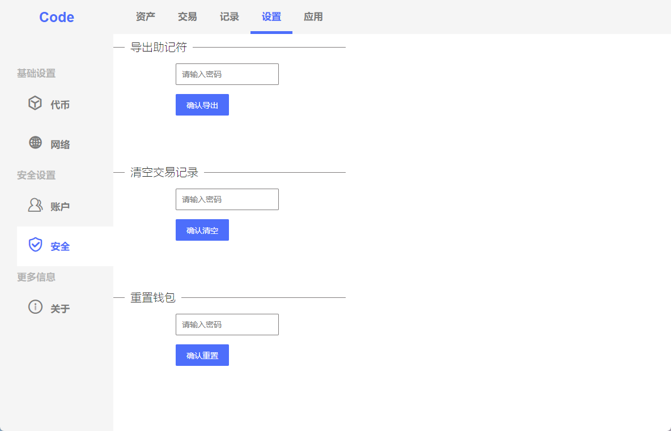Focus the password field under 重置钱包
Screen dimensions: 671x431
tap(227, 325)
